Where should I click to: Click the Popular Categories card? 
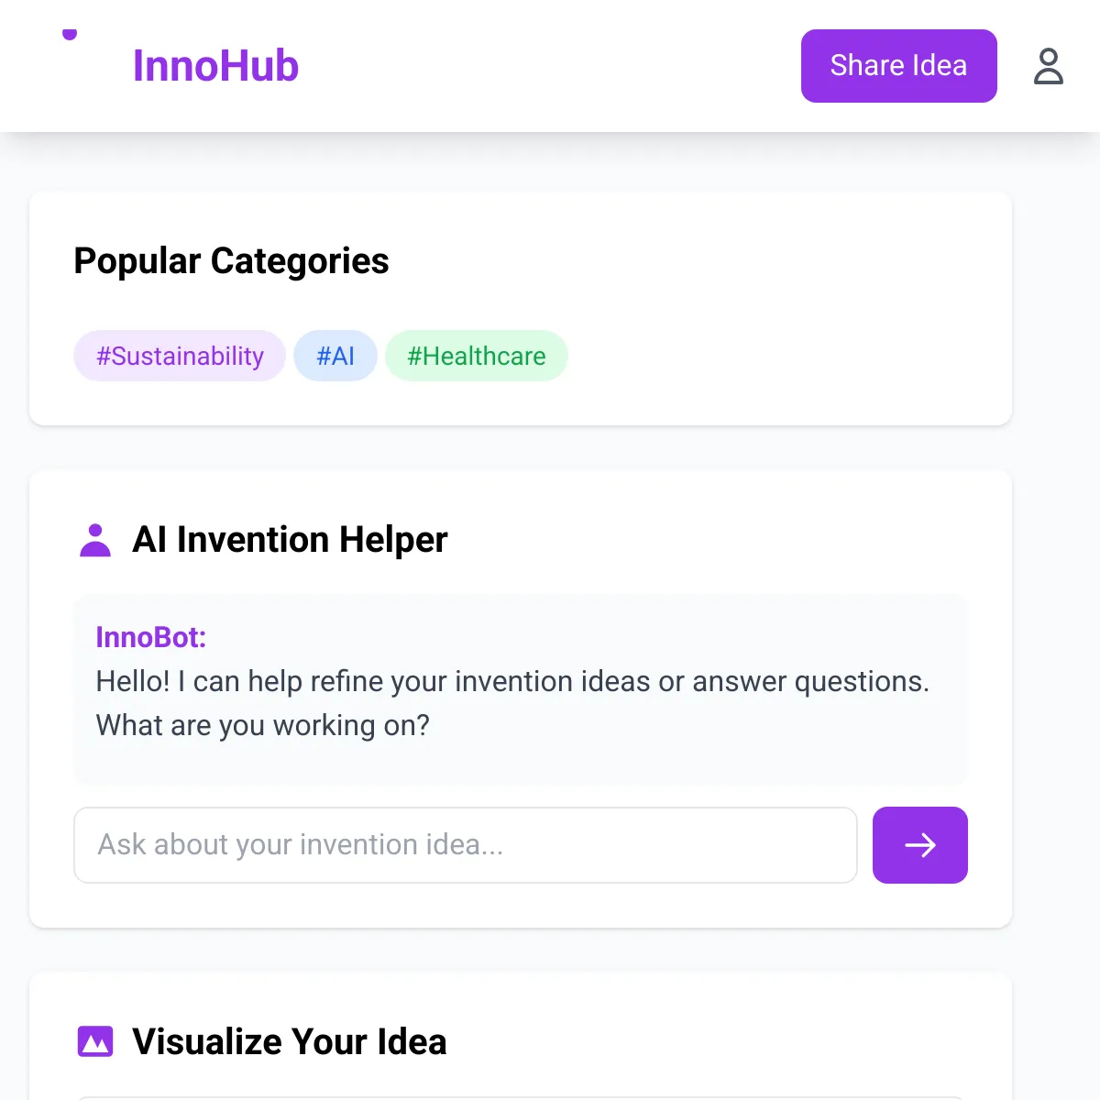click(521, 307)
